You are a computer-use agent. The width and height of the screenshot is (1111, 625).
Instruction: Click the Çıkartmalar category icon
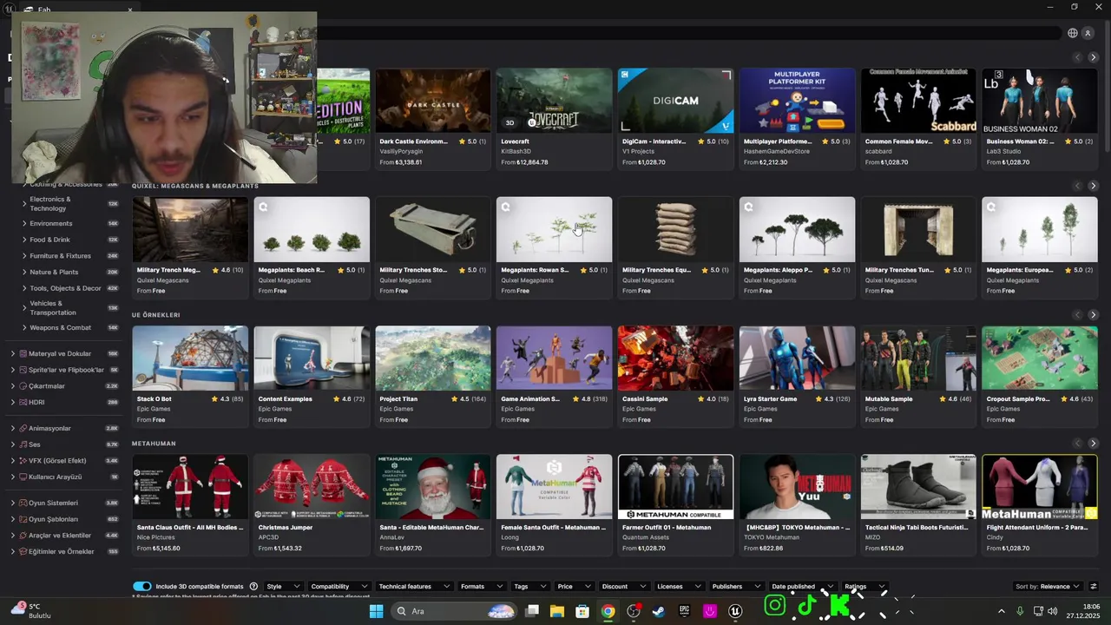(x=23, y=385)
